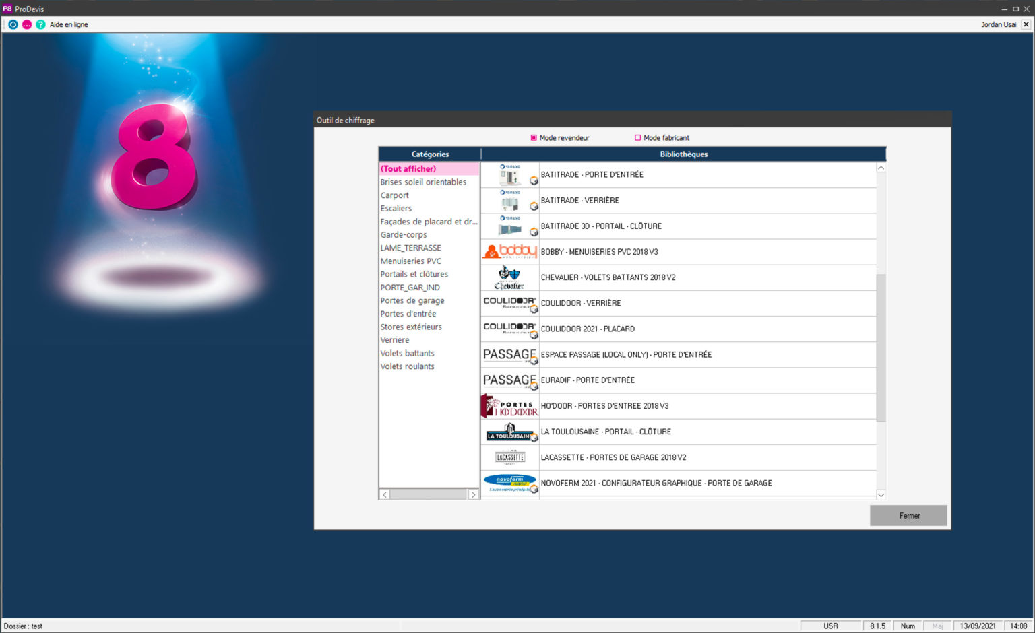Click the green question mark help icon
Image resolution: width=1035 pixels, height=633 pixels.
pyautogui.click(x=40, y=24)
